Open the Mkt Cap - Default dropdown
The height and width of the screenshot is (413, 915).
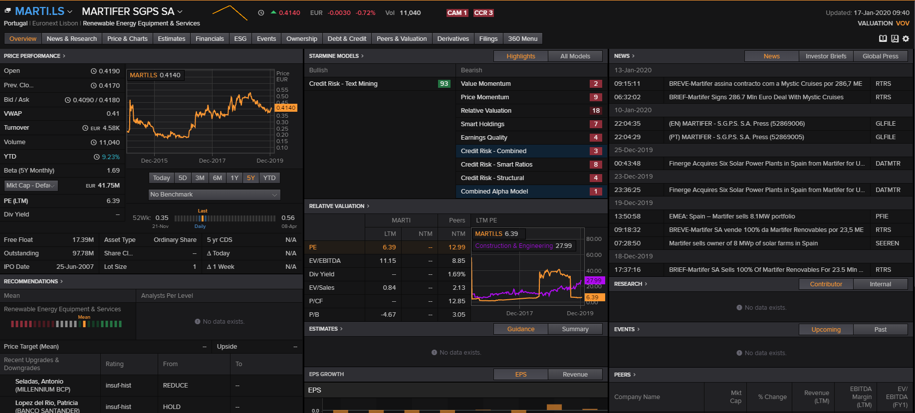coord(31,186)
